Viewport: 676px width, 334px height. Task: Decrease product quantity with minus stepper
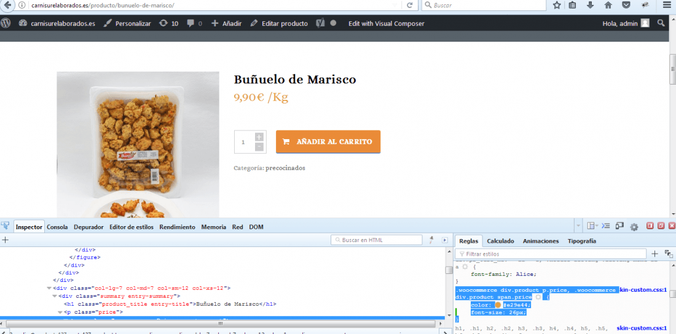[x=259, y=147]
